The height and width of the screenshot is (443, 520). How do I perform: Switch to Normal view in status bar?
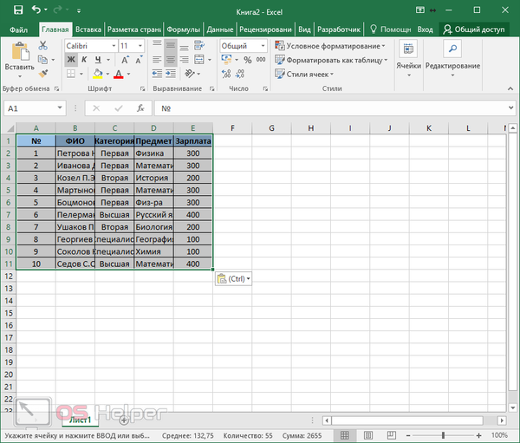345,435
